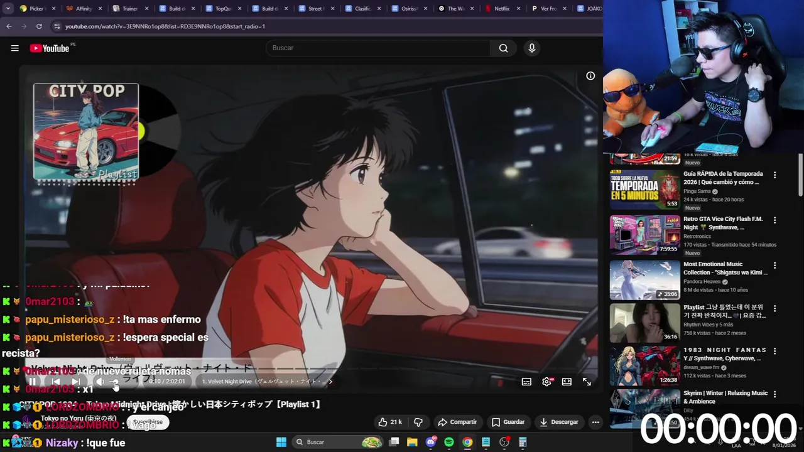The height and width of the screenshot is (452, 804).
Task: Open options menu for 1983 Night Fantasy
Action: click(x=774, y=351)
